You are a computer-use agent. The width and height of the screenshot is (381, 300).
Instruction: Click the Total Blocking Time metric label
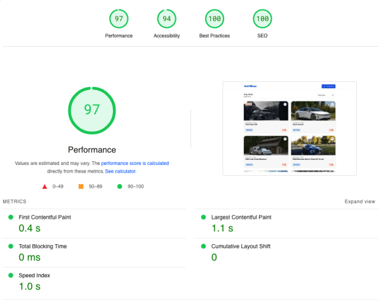point(43,246)
